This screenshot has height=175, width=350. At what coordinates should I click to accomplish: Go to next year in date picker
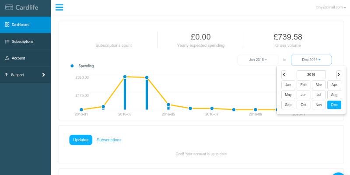(338, 75)
